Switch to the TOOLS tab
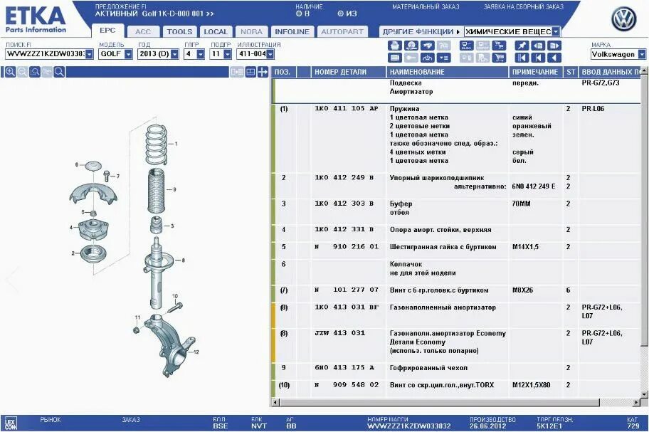 pyautogui.click(x=179, y=31)
